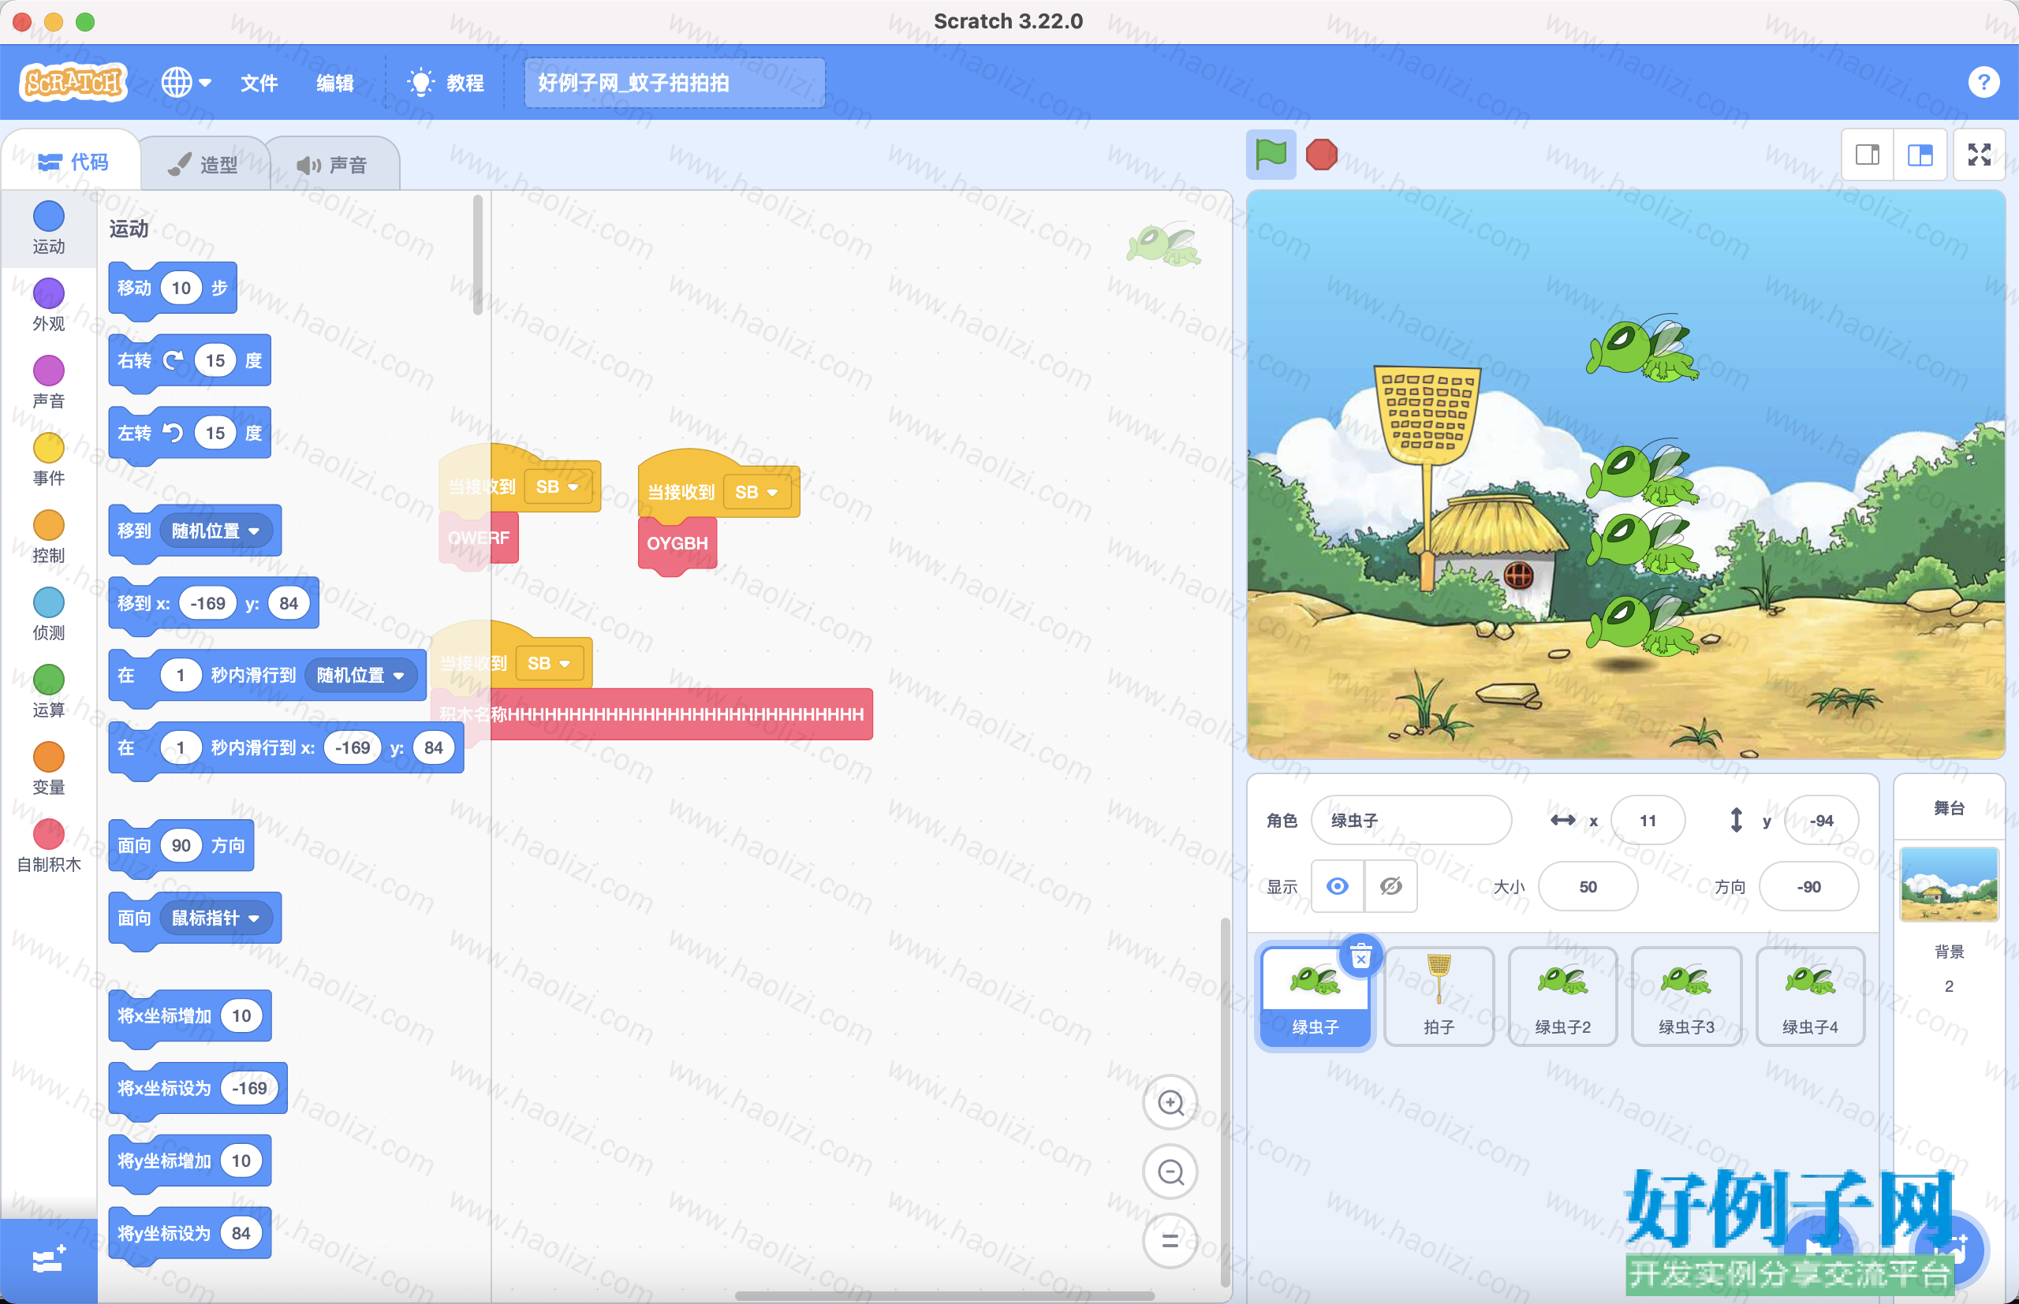Select the 绿虫子3 sprite
This screenshot has height=1304, width=2019.
(x=1686, y=997)
